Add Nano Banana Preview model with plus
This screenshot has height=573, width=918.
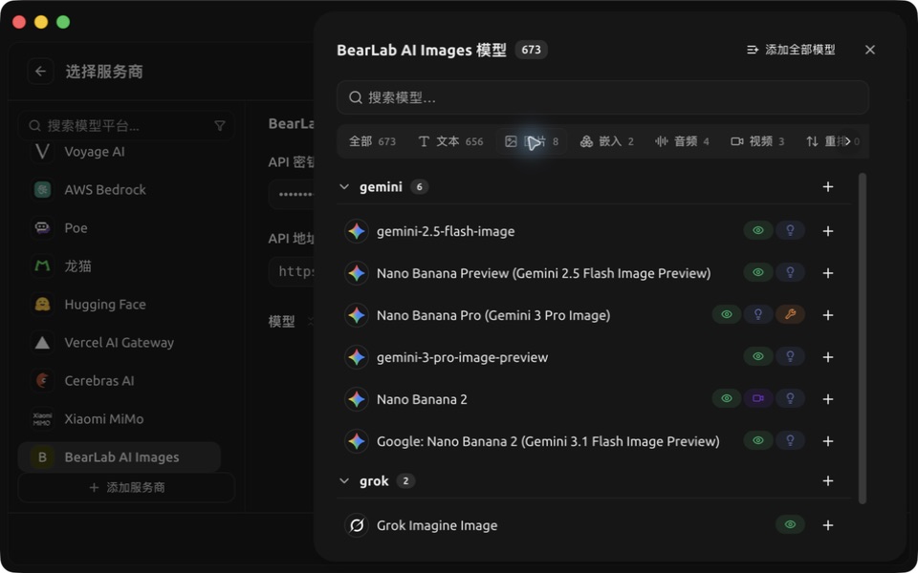coord(828,273)
